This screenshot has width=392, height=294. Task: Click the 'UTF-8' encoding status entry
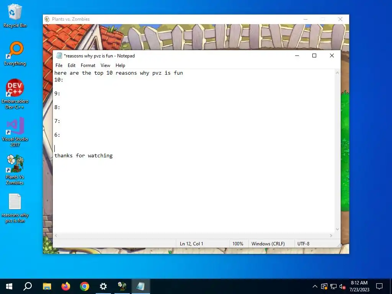303,244
